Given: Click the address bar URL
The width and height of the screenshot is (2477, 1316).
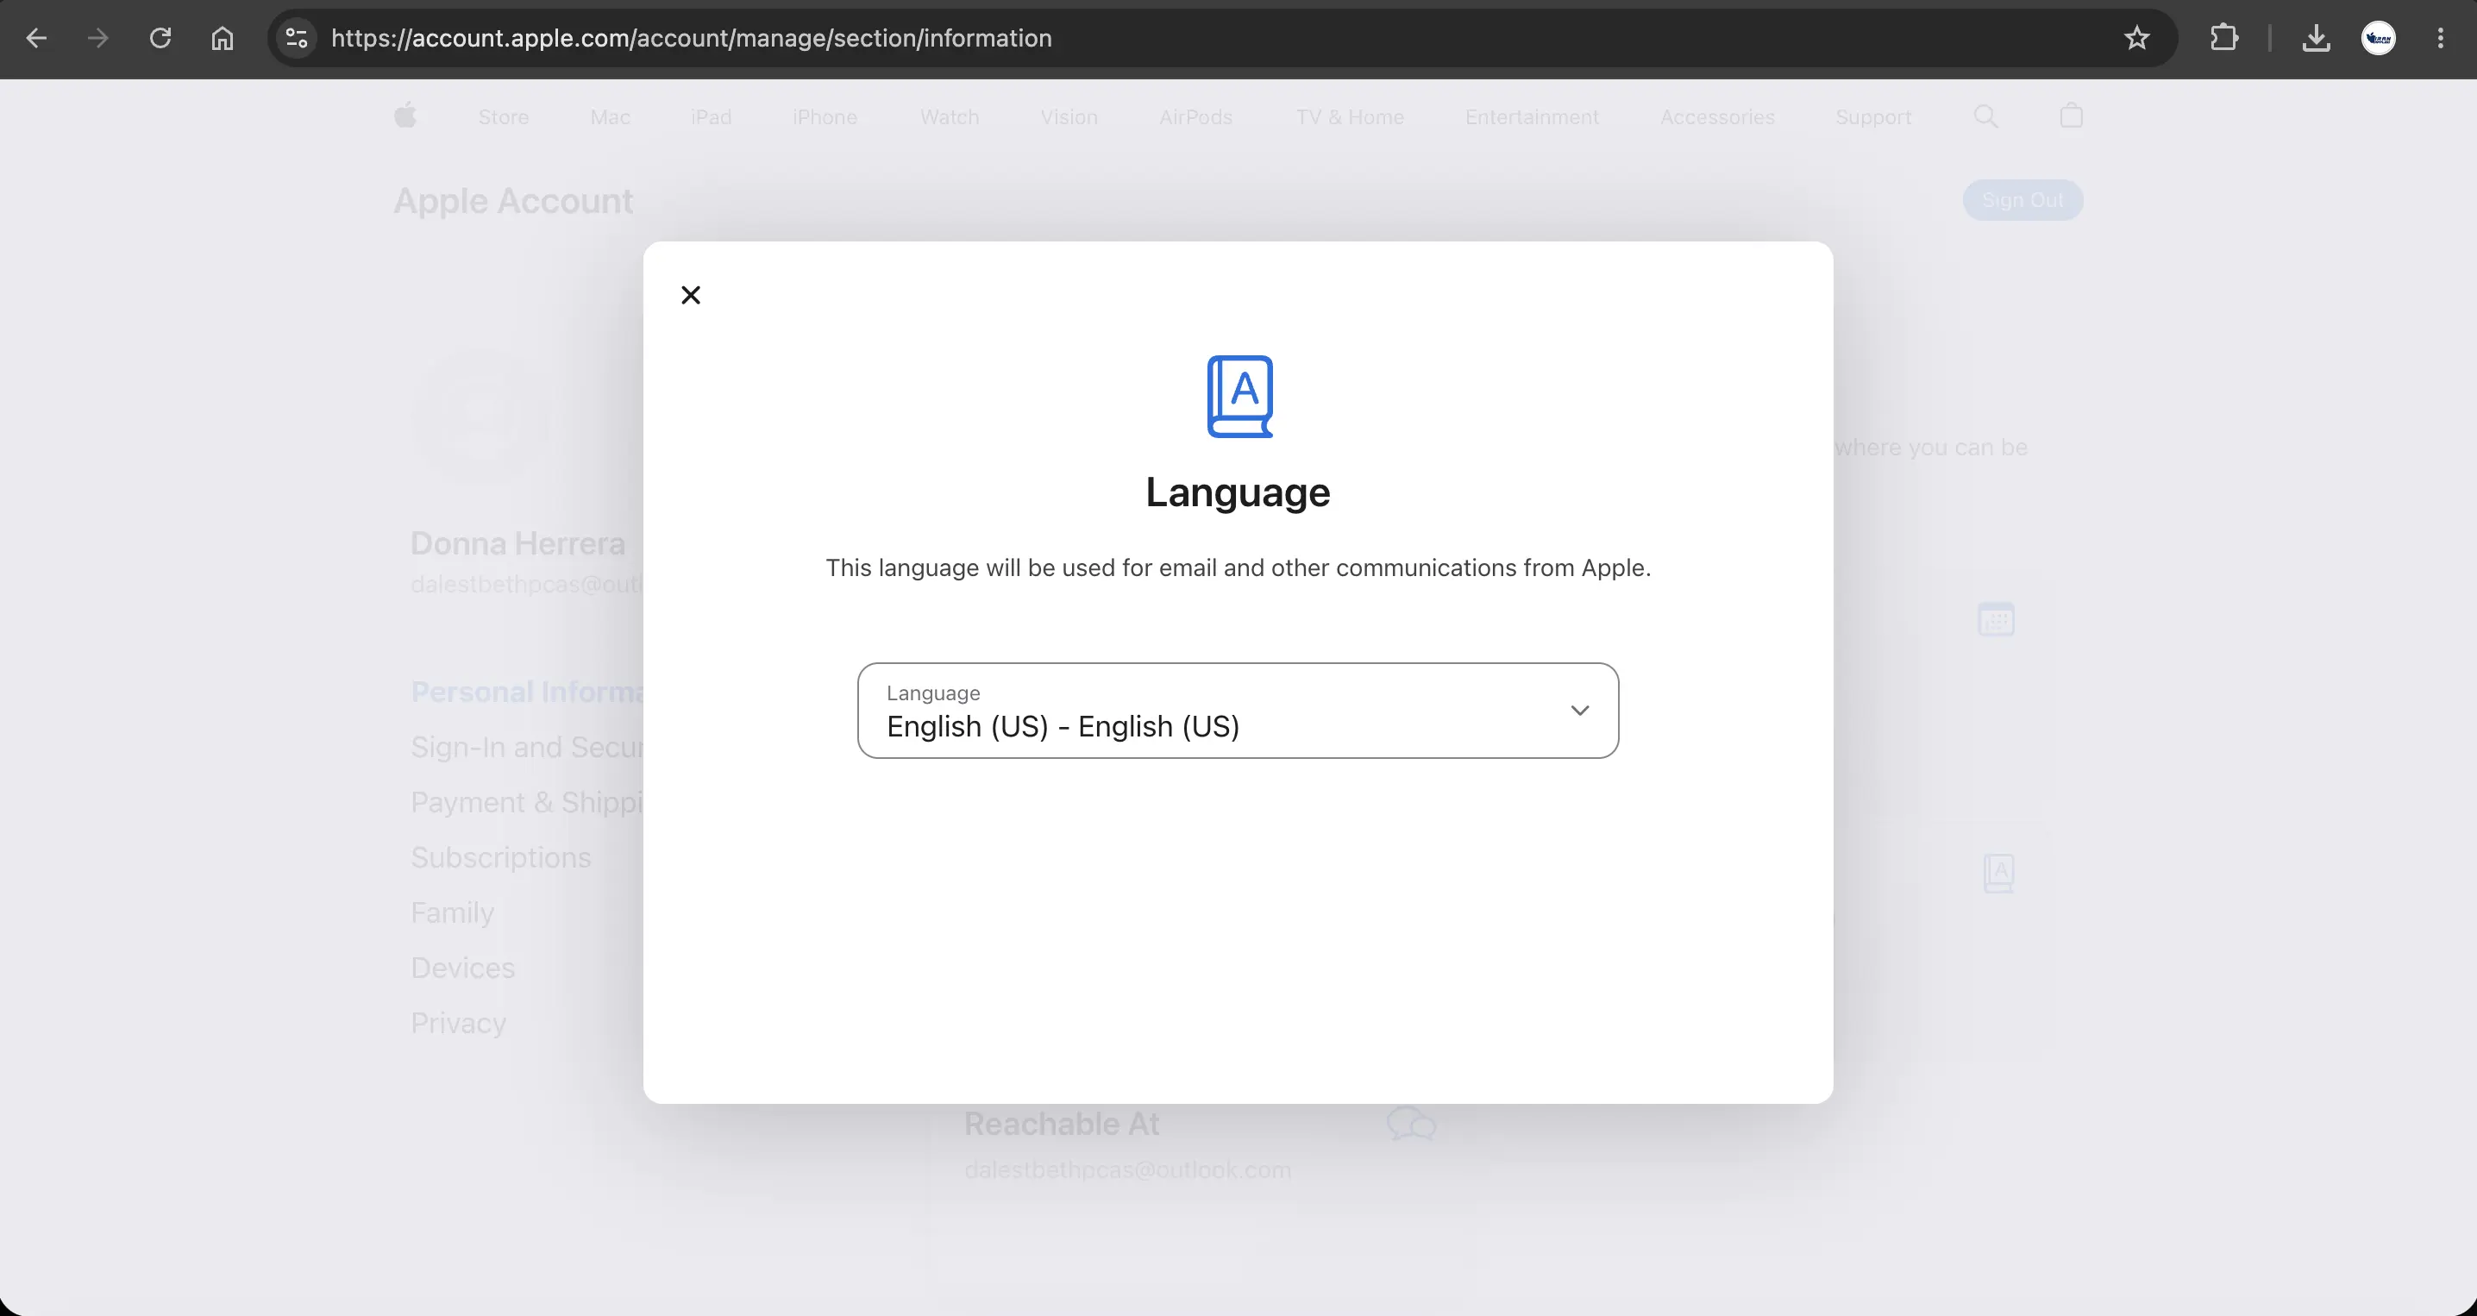Looking at the screenshot, I should [692, 39].
